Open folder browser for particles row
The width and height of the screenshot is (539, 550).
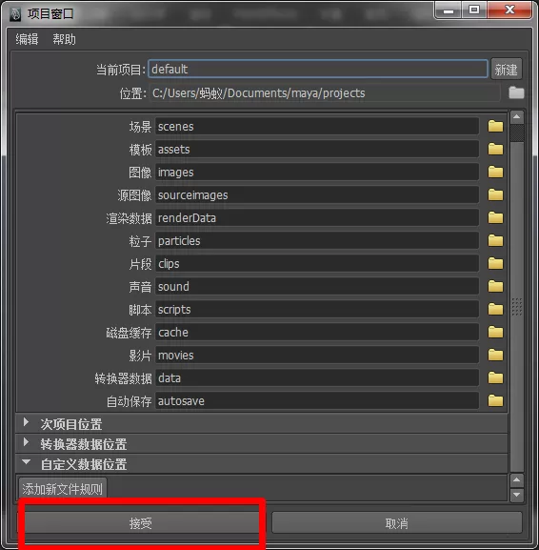coord(495,240)
